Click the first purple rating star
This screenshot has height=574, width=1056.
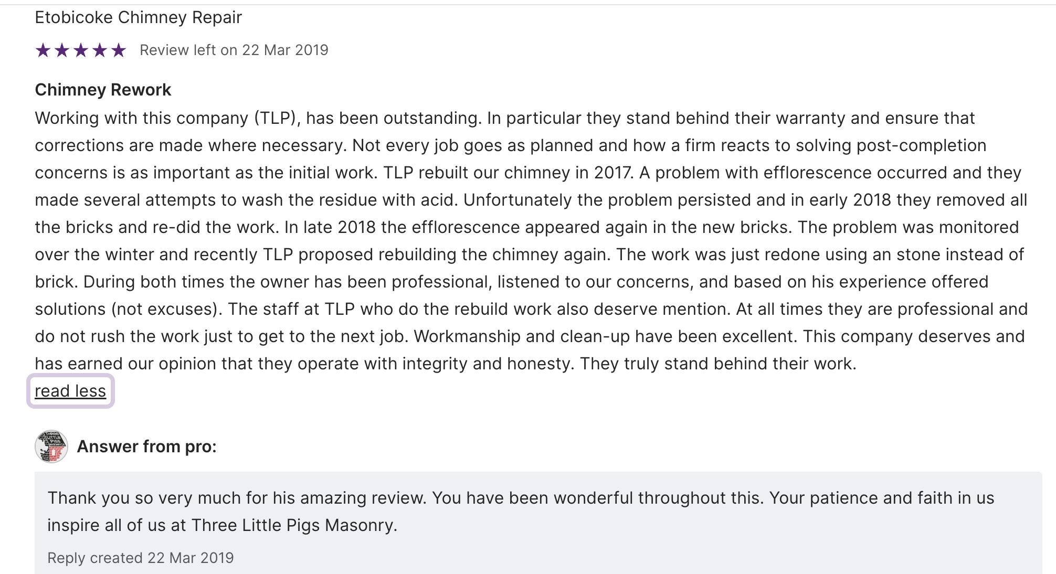(x=43, y=50)
